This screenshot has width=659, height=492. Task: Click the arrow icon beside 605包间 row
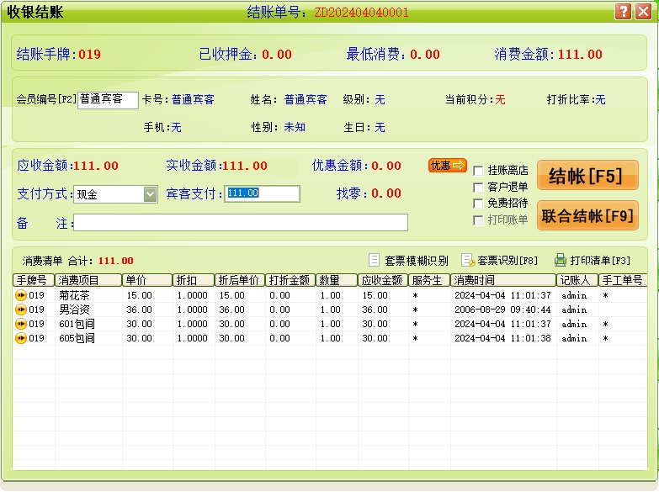point(21,339)
